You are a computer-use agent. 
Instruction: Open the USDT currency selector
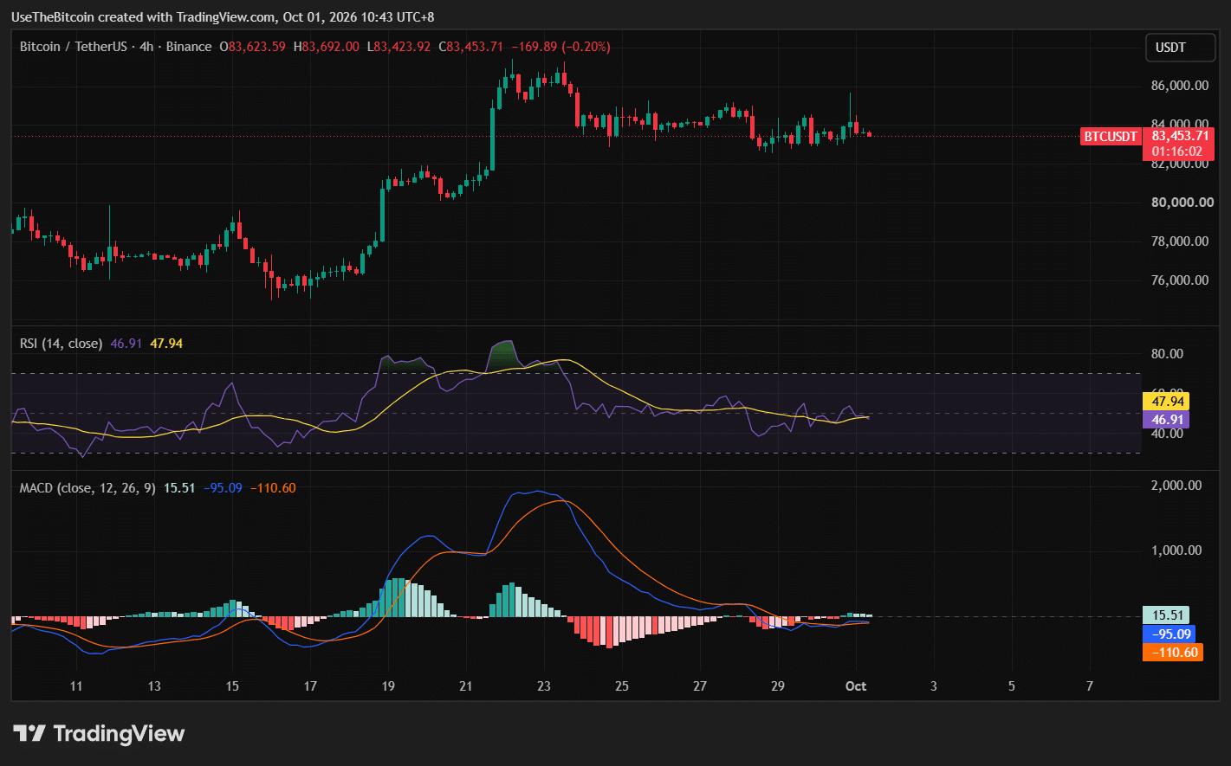1181,48
